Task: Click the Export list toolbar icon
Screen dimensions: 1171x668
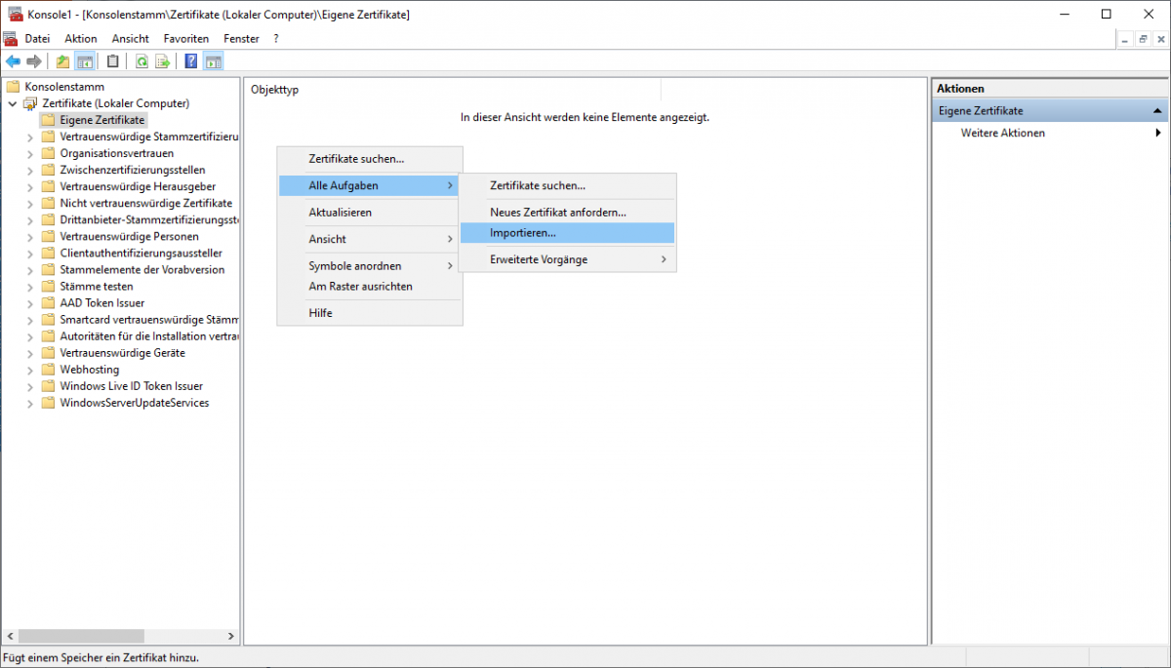Action: pyautogui.click(x=161, y=60)
